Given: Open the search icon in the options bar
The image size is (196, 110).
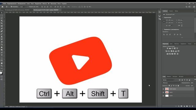Looking at the screenshot, I should coord(187,7).
